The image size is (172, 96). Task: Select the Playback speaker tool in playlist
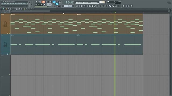[21, 9]
